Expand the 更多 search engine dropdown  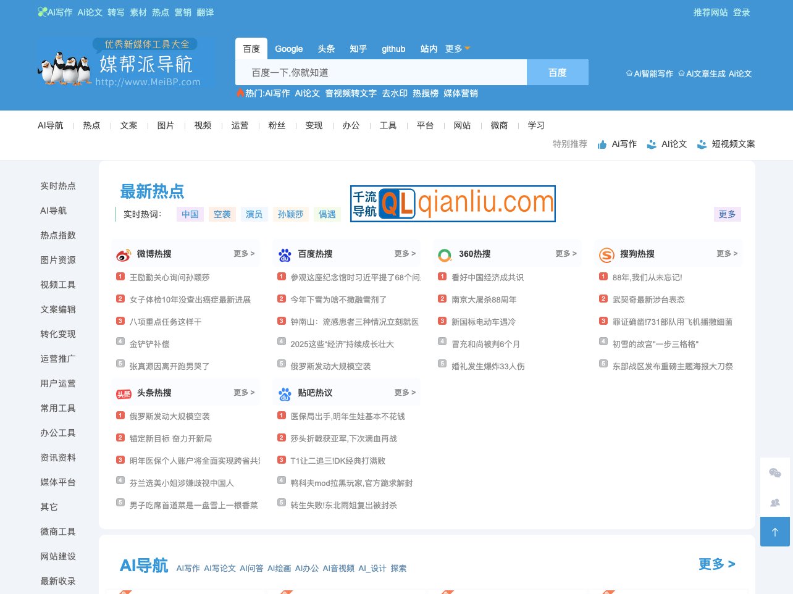(x=454, y=49)
